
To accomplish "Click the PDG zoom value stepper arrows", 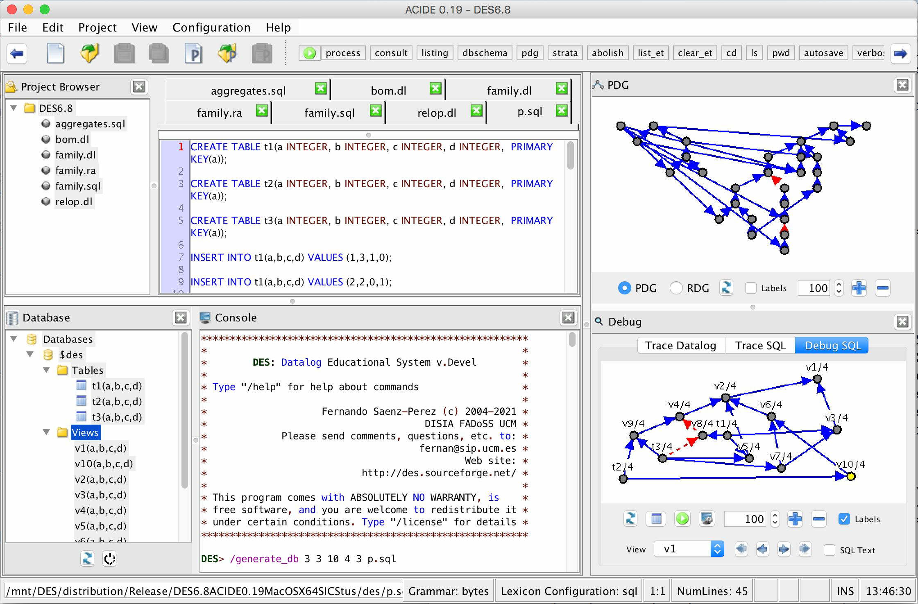I will pyautogui.click(x=839, y=288).
